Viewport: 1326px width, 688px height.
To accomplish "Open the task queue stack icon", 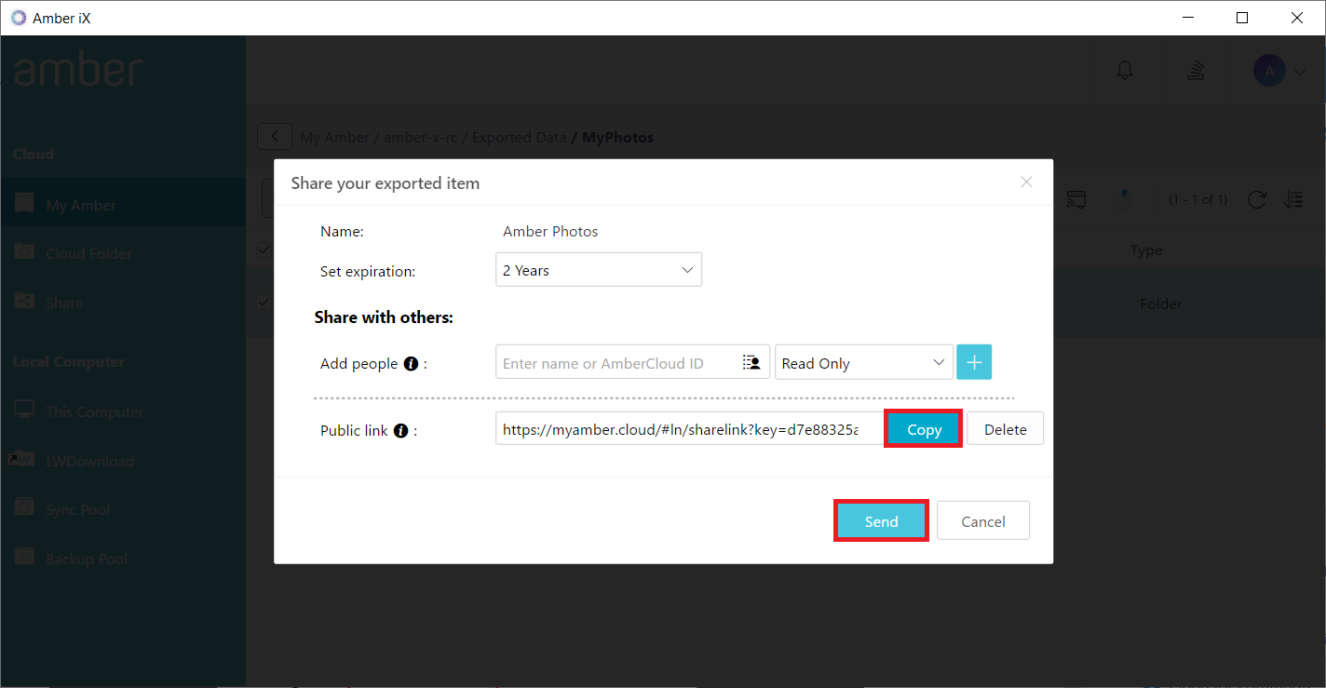I will point(1197,70).
